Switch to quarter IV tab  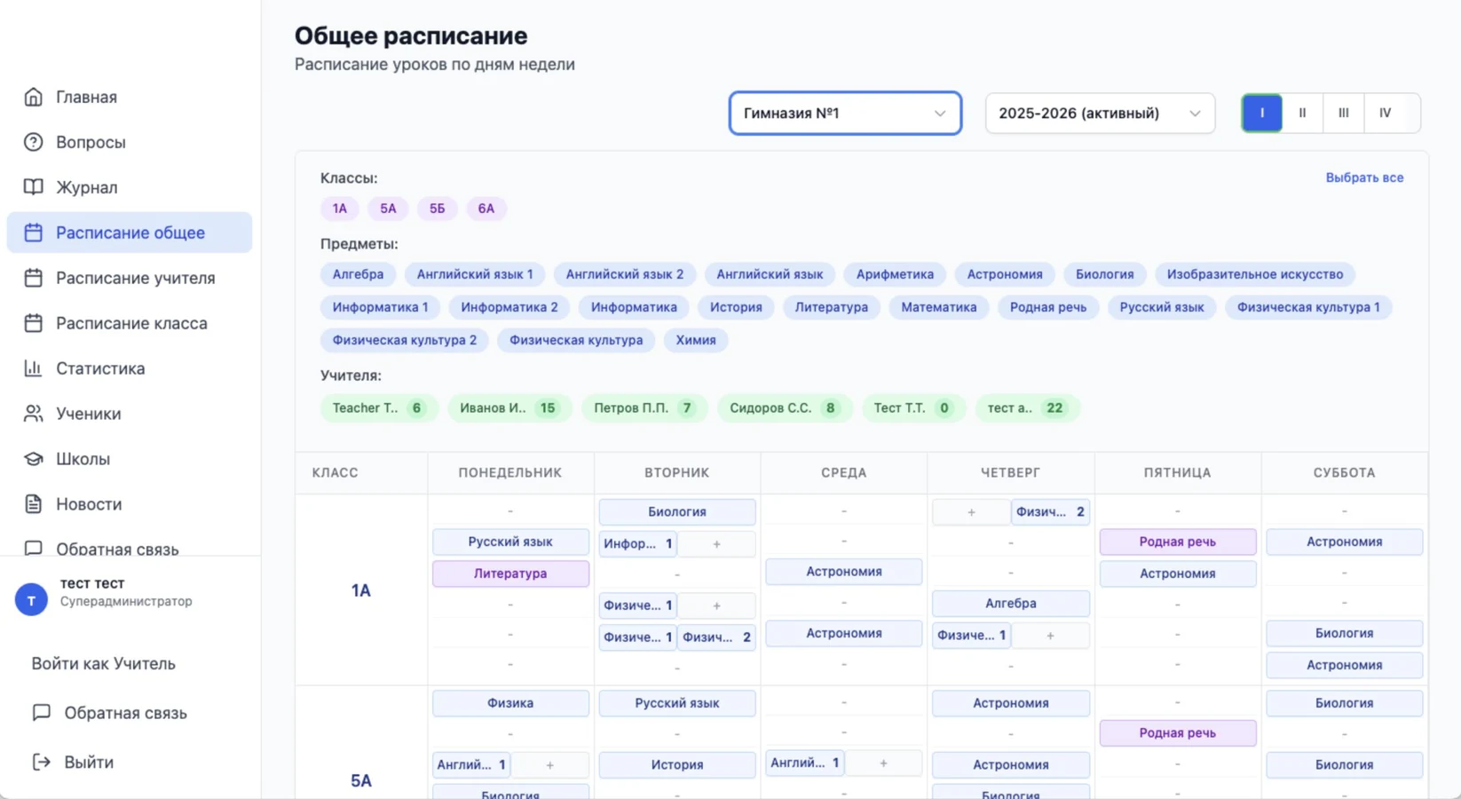click(x=1385, y=113)
